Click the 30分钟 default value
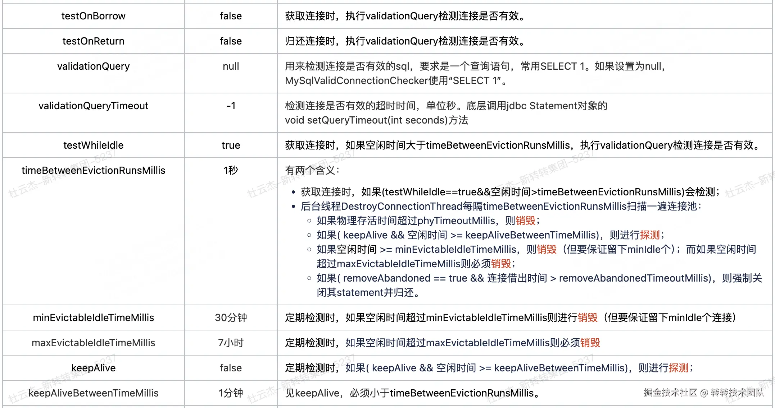The height and width of the screenshot is (408, 775). (231, 318)
